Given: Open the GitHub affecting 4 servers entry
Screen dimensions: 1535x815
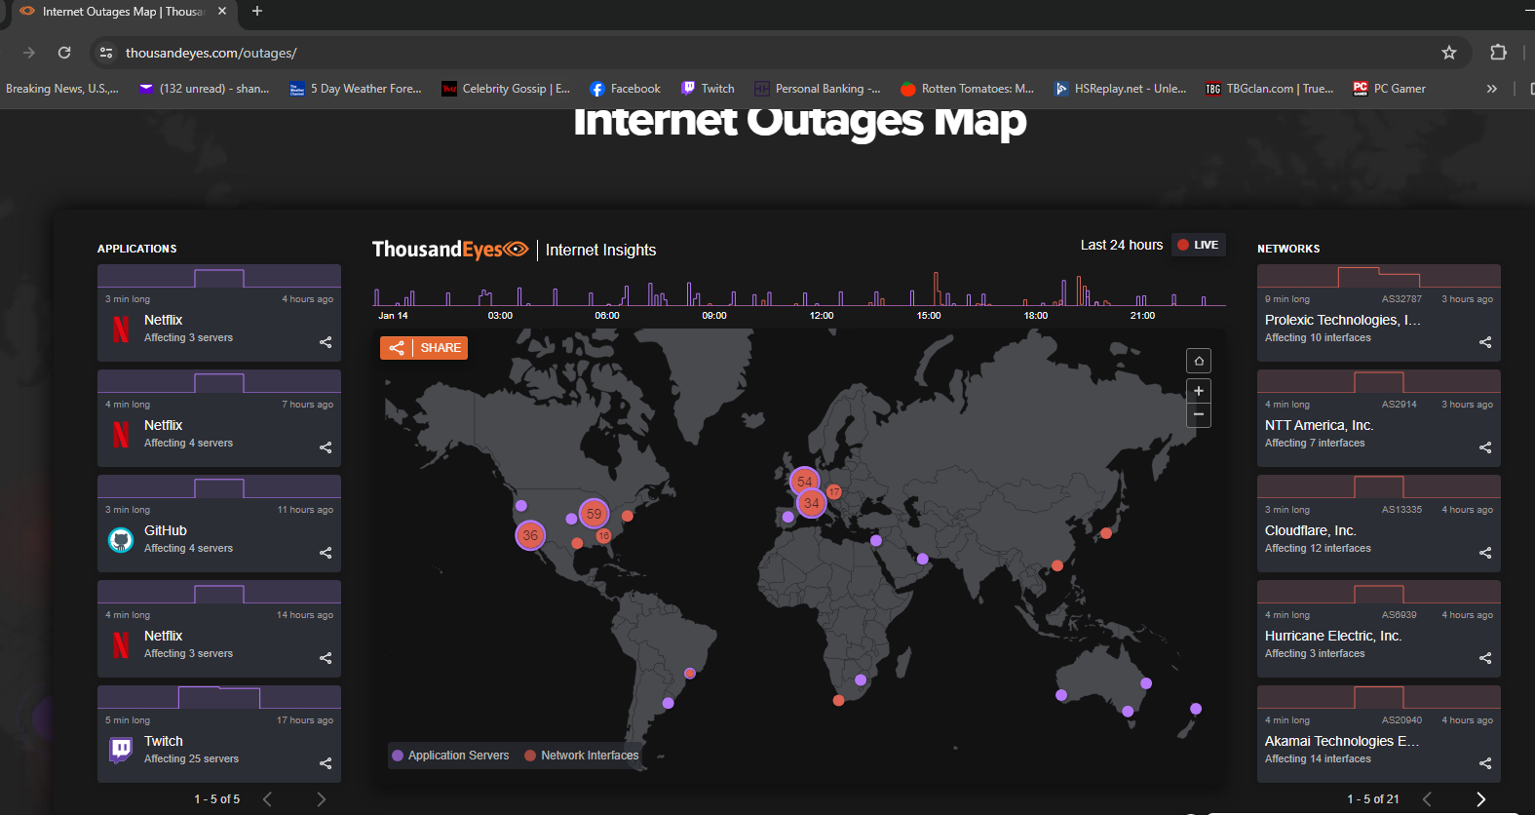Looking at the screenshot, I should coord(219,524).
